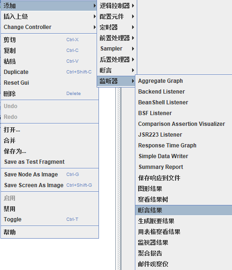Open the Change Controller submenu

(49, 27)
